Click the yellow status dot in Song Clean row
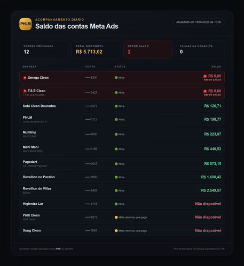The image size is (244, 266). [x=116, y=231]
